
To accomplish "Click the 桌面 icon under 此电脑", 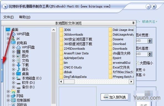I will (19, 74).
